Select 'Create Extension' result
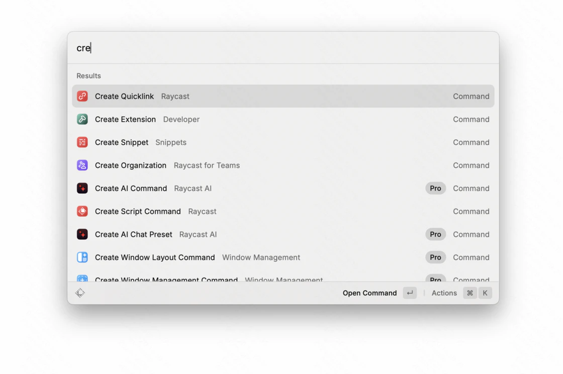Image resolution: width=563 pixels, height=374 pixels. (x=283, y=119)
